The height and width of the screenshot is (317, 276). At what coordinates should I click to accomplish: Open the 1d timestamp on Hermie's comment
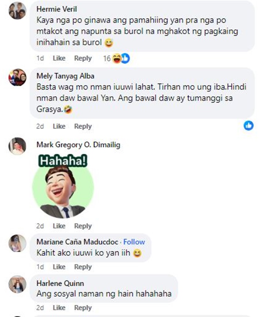[40, 58]
